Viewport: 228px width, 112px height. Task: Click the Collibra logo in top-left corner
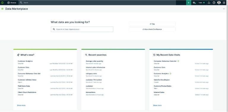click(2, 3)
